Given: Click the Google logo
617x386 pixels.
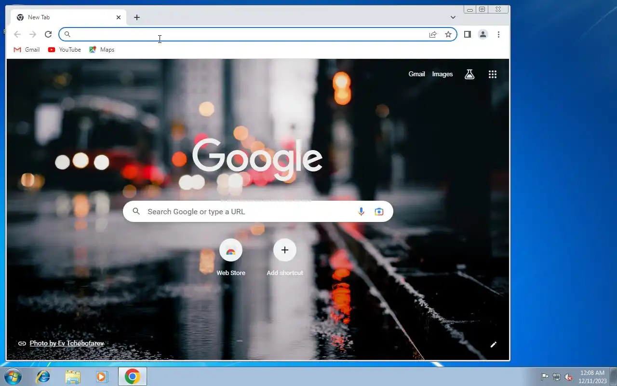Looking at the screenshot, I should [257, 160].
